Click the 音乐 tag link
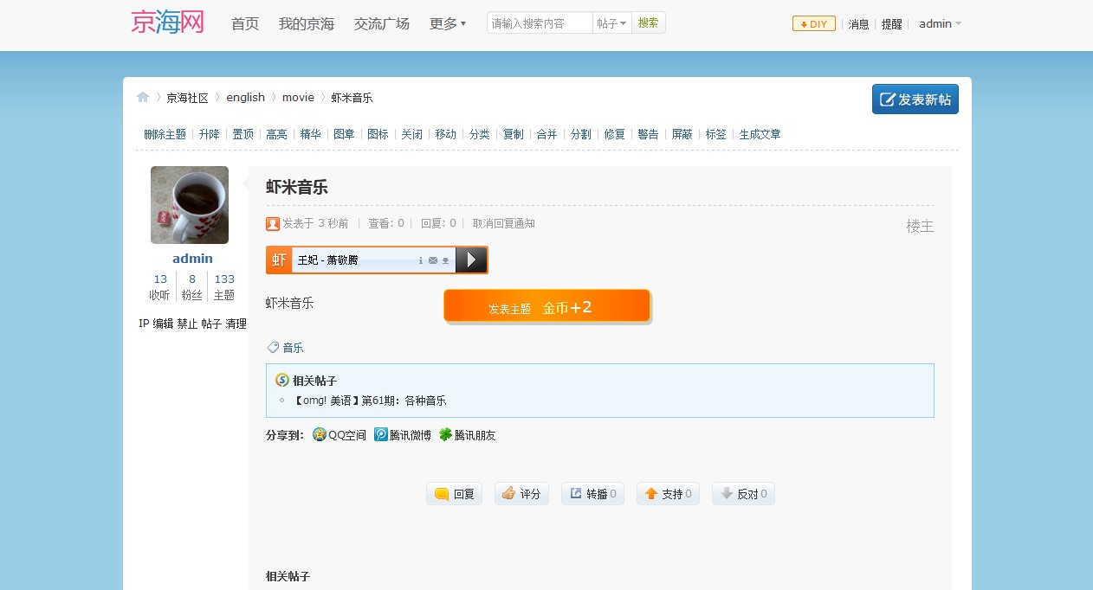Image resolution: width=1093 pixels, height=590 pixels. tap(293, 348)
